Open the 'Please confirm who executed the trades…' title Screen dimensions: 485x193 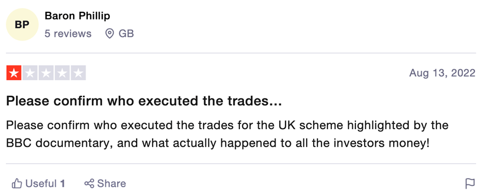tap(144, 101)
